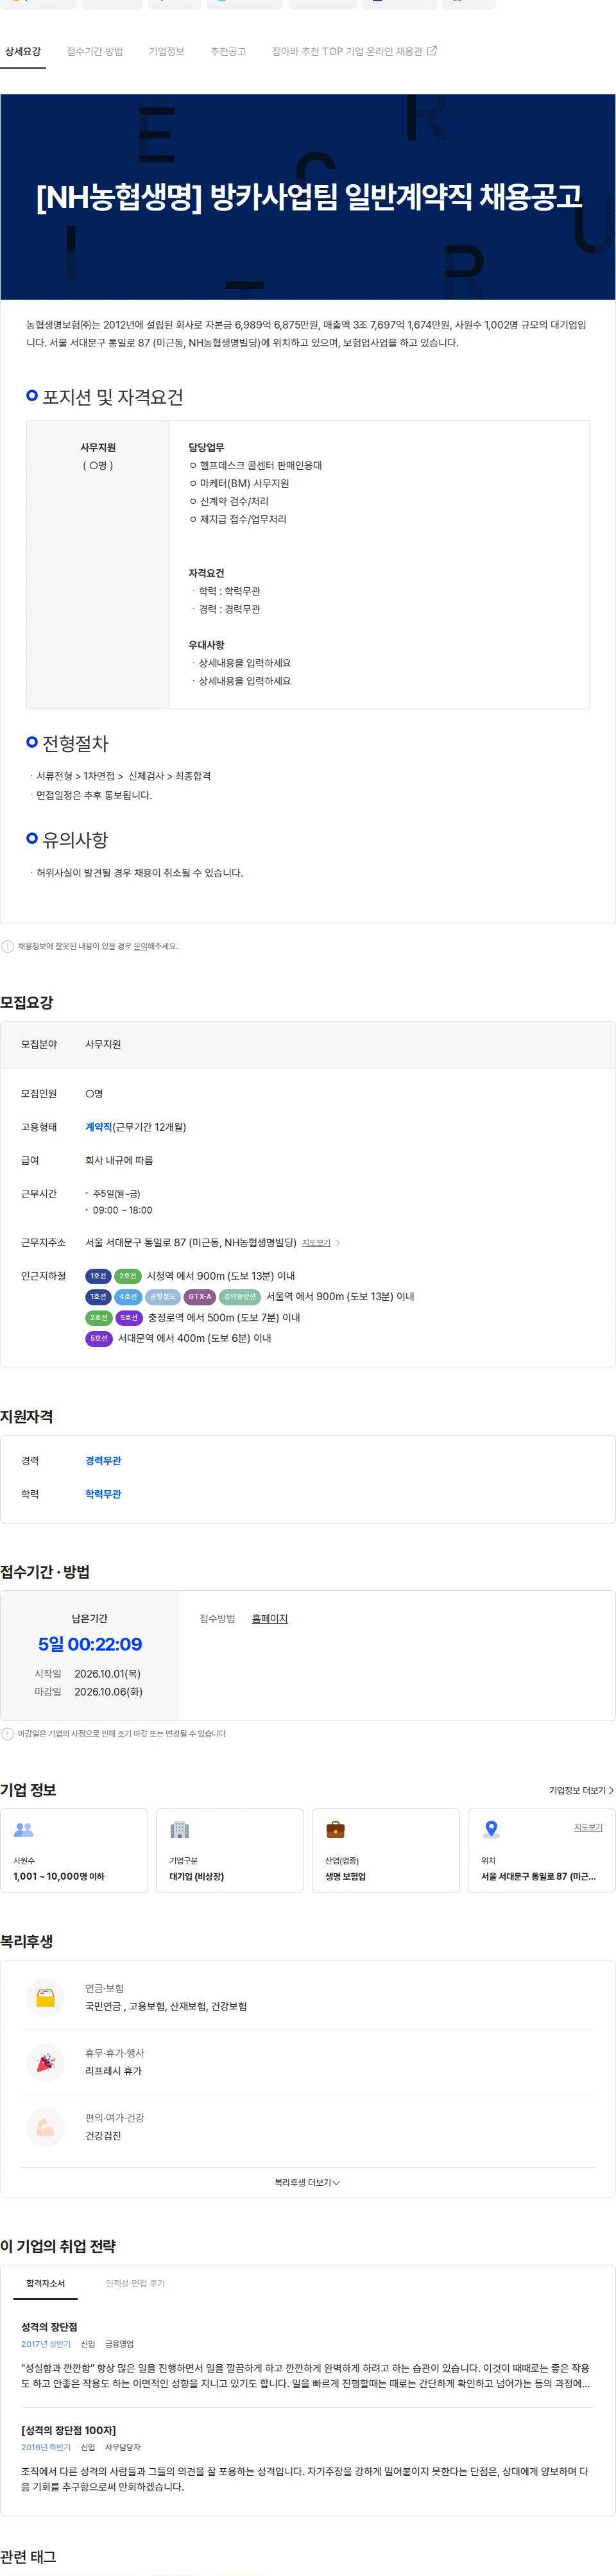Click the 1호선 badge for 시청역
This screenshot has height=2576, width=616.
click(x=98, y=1276)
